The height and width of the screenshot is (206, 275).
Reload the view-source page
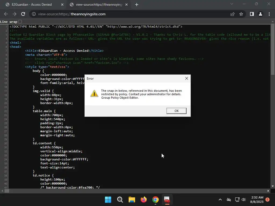click(23, 14)
